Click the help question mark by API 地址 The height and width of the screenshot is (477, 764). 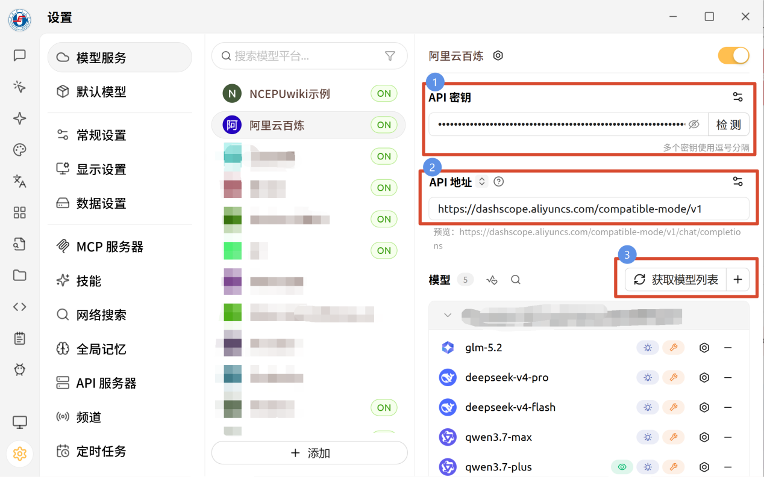(498, 182)
